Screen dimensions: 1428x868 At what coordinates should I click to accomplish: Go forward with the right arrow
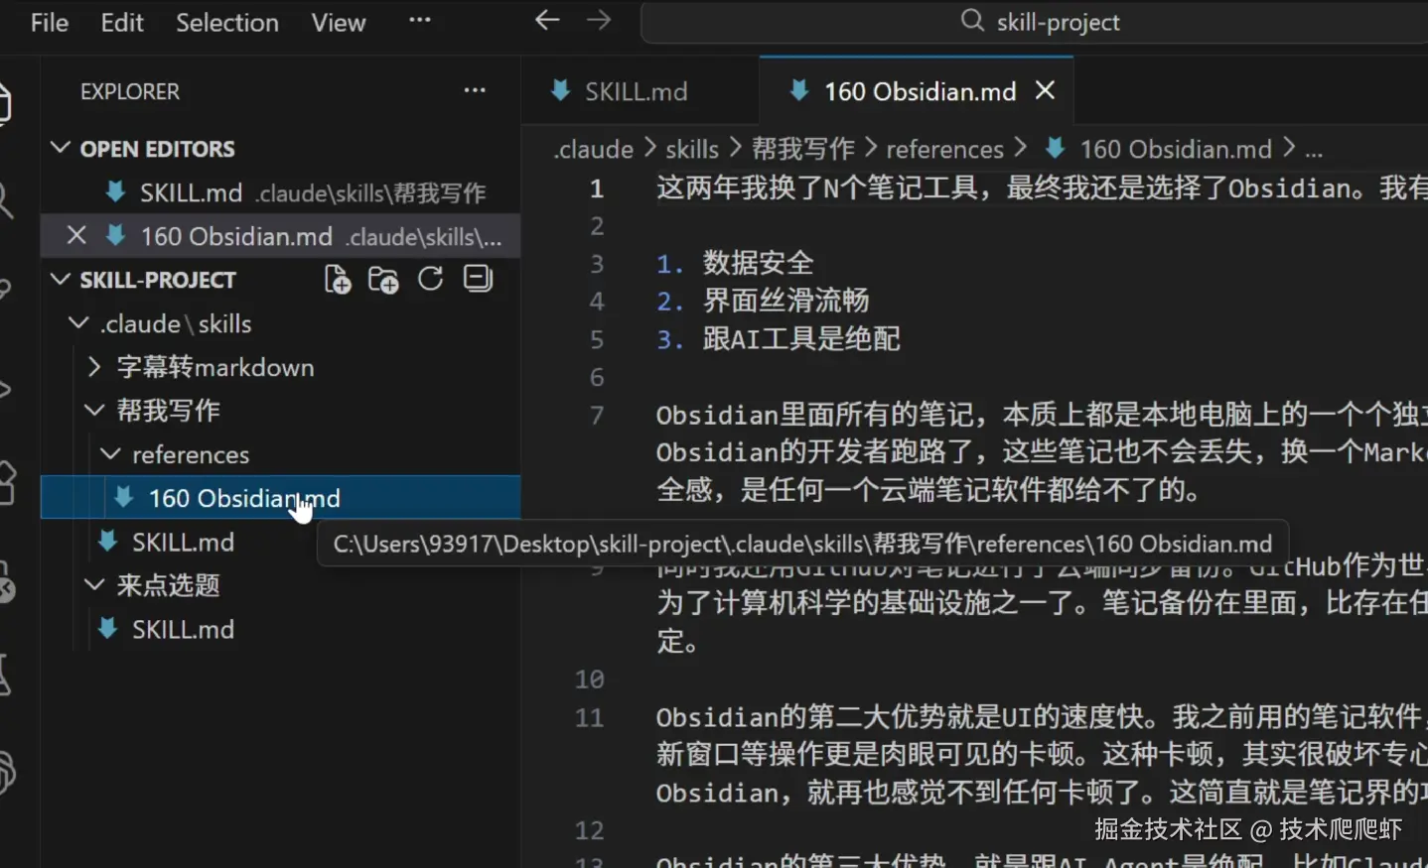click(x=599, y=20)
